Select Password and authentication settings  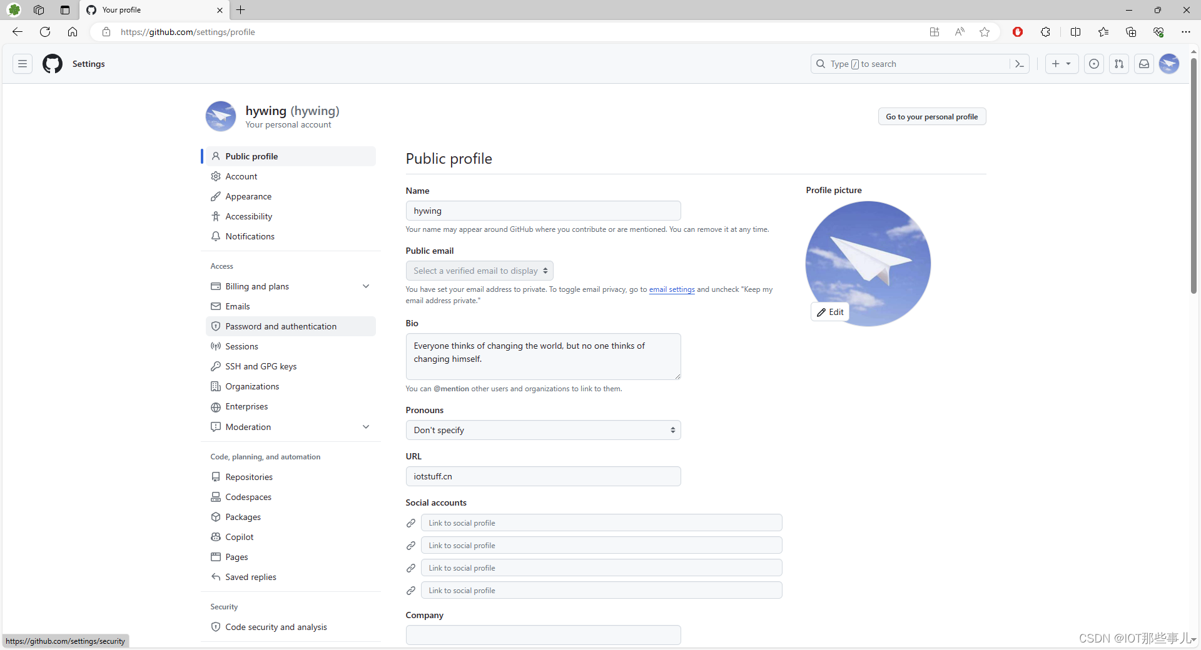click(x=281, y=326)
